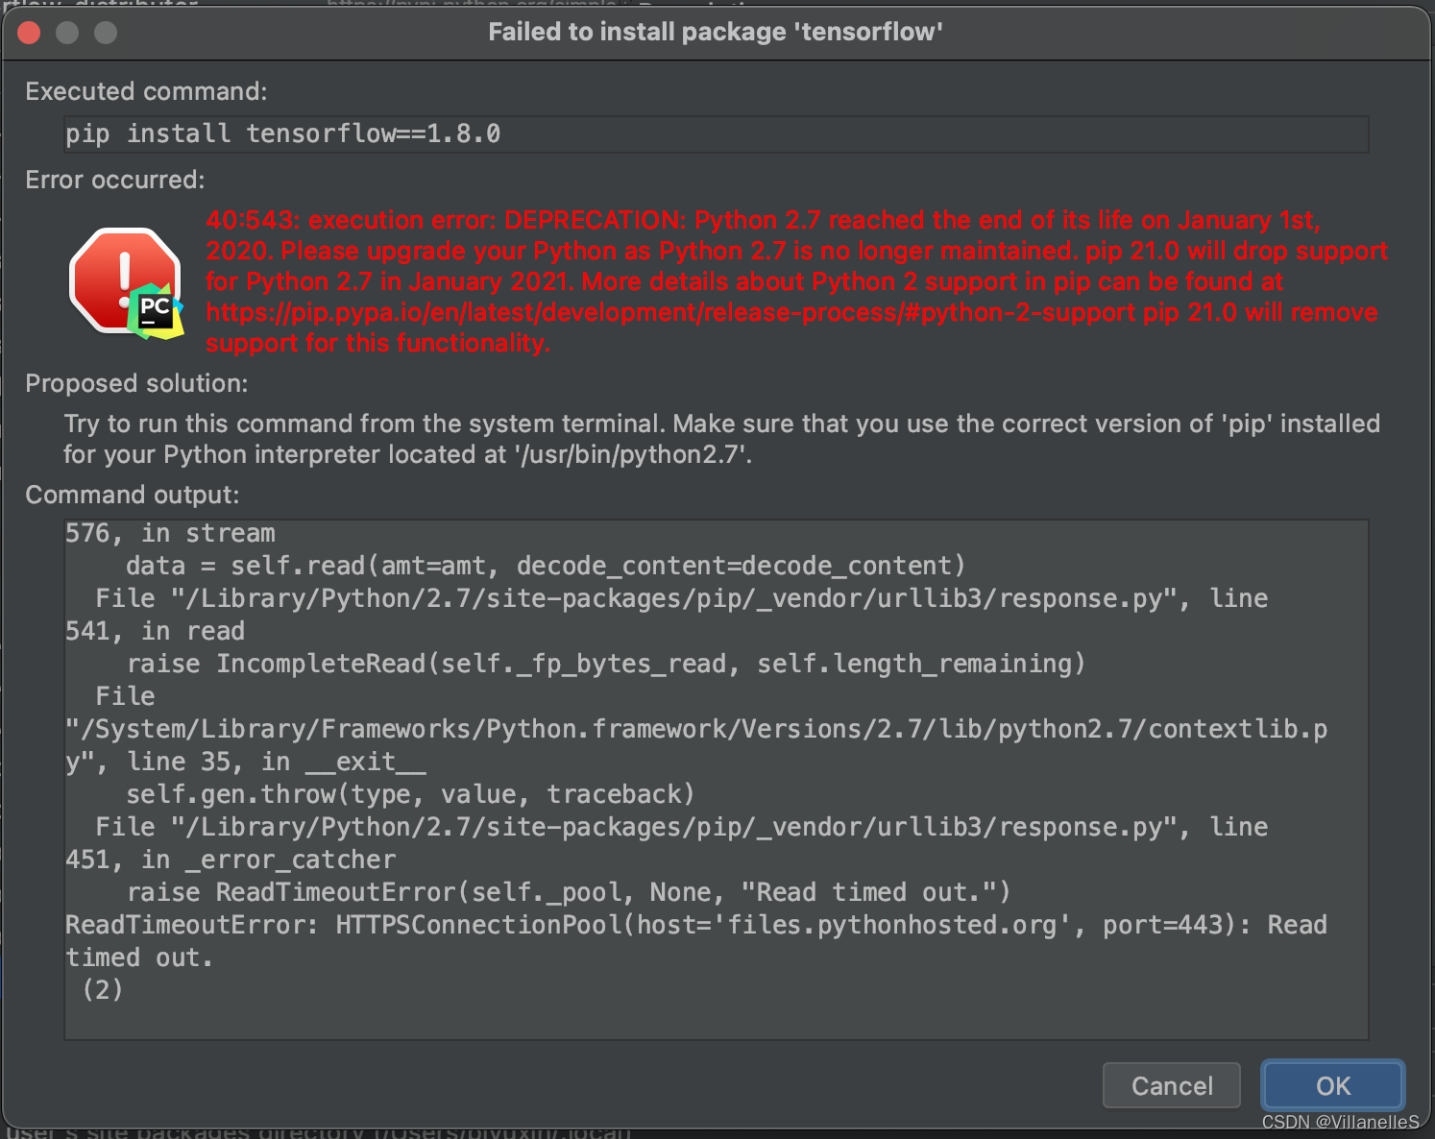Click the contextlib.py framework path line
This screenshot has height=1139, width=1435.
[x=696, y=729]
